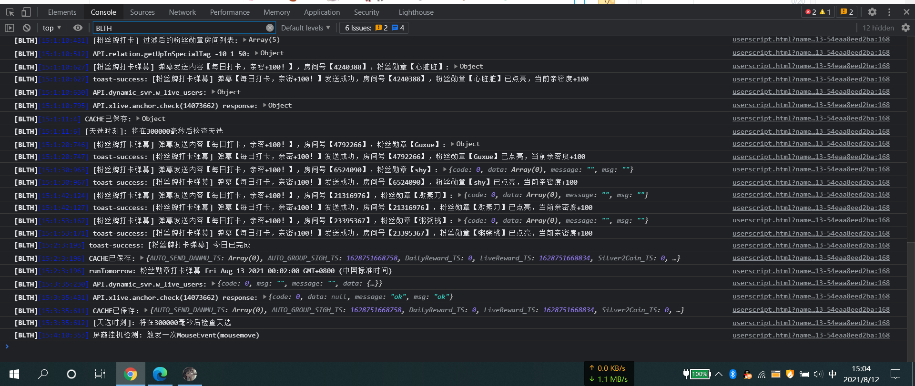The height and width of the screenshot is (386, 915).
Task: Clear the BLTH filter text
Action: coord(270,28)
